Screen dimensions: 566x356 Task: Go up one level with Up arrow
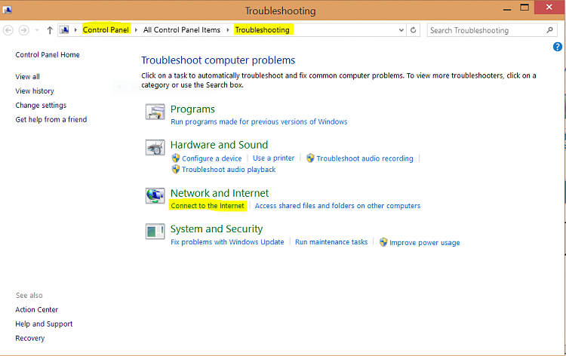[x=50, y=30]
